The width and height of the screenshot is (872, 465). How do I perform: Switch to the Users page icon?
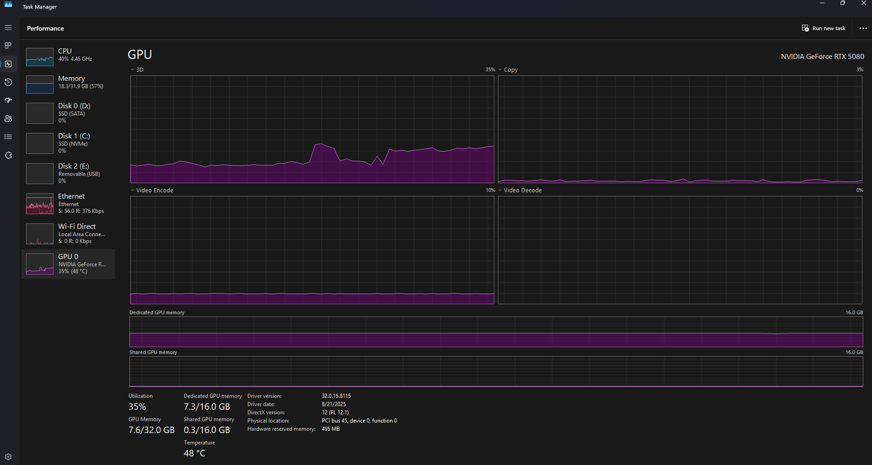click(x=8, y=119)
